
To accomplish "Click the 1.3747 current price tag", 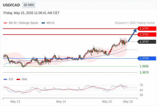I will click(x=147, y=42).
